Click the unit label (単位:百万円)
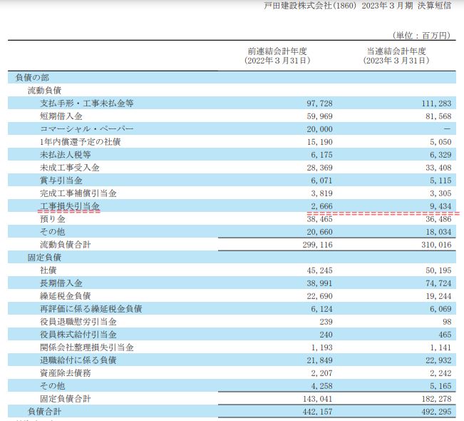The width and height of the screenshot is (464, 421). [422, 36]
